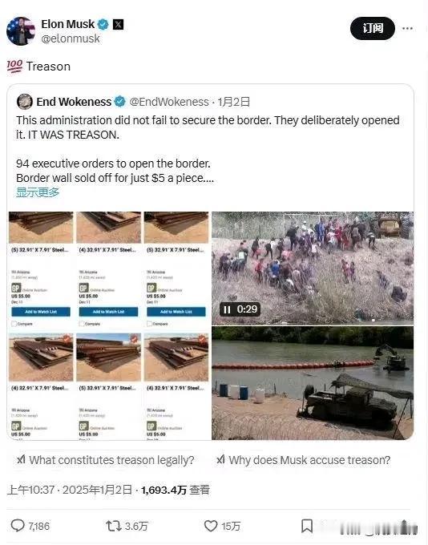Expand quoted post with 显示更多
Screen dimensions: 428x545
[x=38, y=192]
